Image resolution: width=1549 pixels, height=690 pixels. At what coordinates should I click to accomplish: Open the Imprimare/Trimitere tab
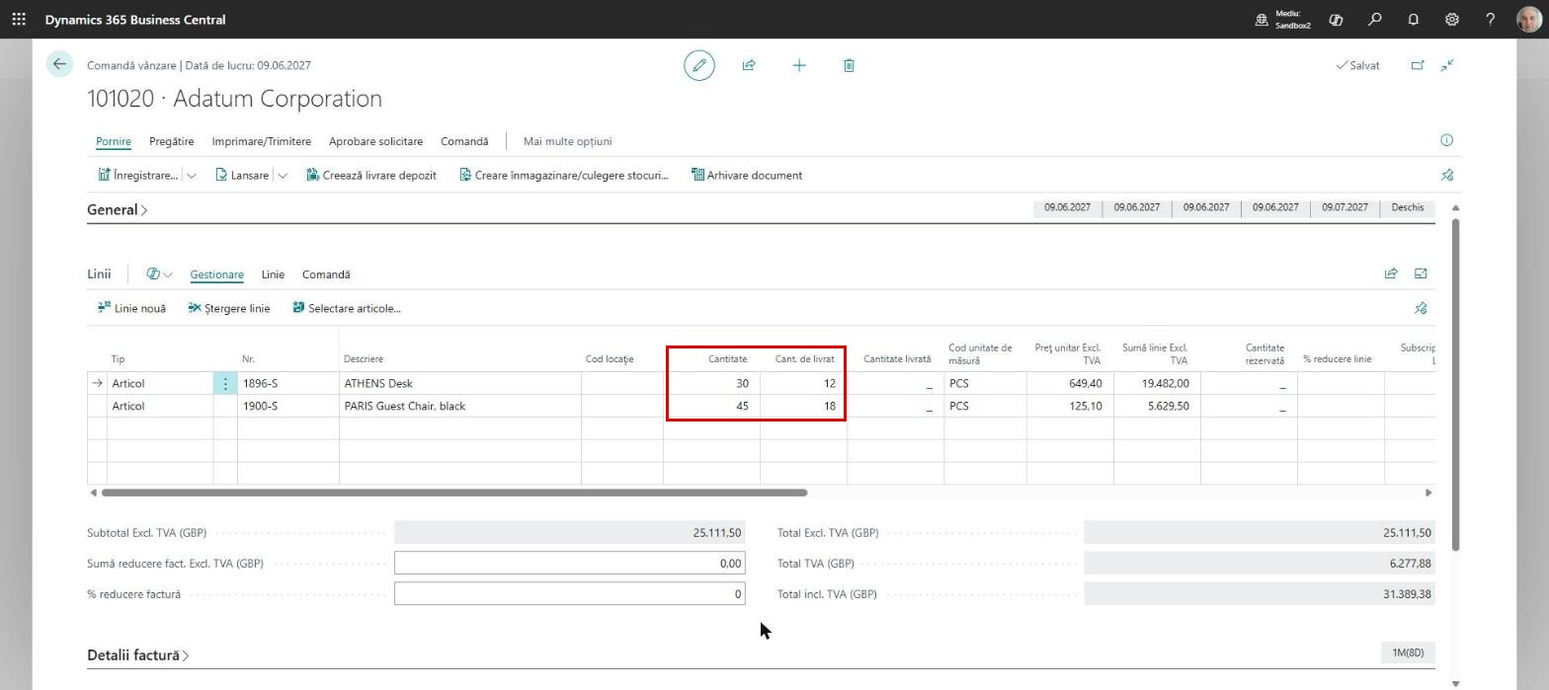[261, 141]
